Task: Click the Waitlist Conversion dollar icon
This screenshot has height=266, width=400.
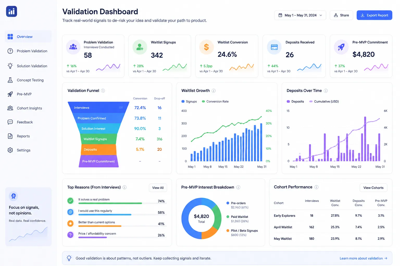Action: 207,47
